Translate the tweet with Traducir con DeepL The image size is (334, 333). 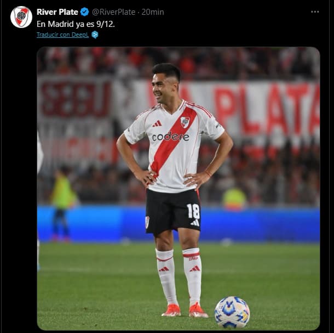[x=62, y=35]
